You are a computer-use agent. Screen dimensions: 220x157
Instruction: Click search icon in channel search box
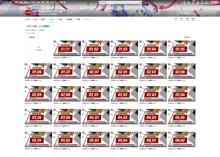coord(94,19)
